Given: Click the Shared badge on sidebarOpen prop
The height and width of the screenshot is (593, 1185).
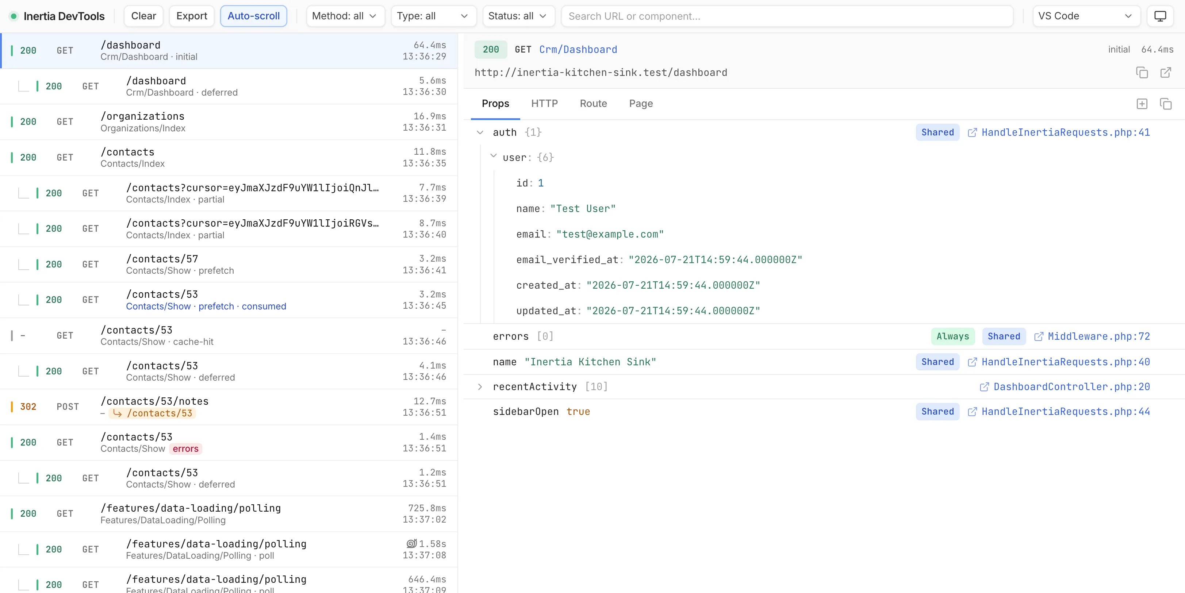Looking at the screenshot, I should (x=937, y=412).
